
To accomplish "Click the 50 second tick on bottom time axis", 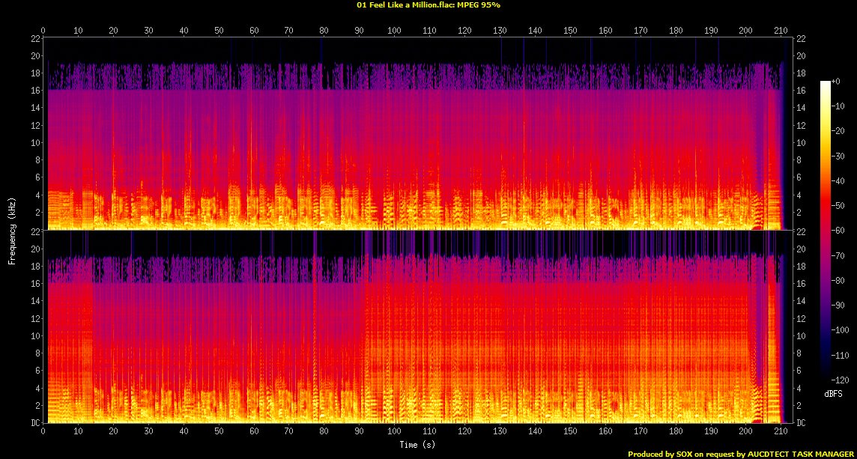I will point(219,432).
